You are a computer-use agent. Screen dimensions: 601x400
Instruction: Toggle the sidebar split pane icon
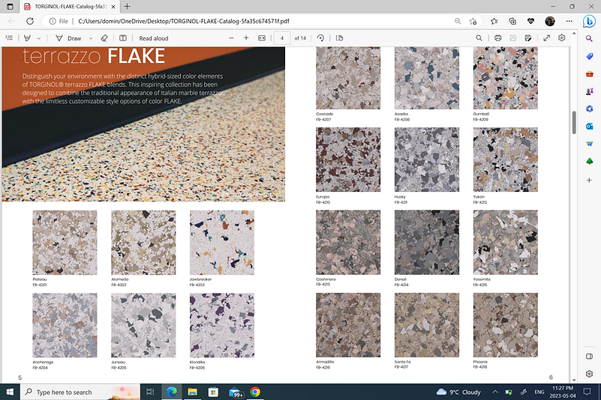(589, 357)
